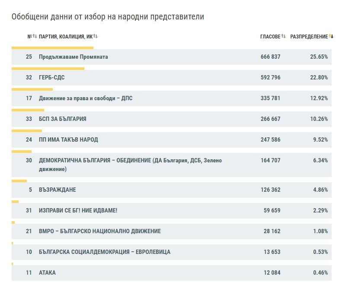Select ИЗПРАВИ СЕ БГ! НИЕ ИДВАМЕ!
Image resolution: width=339 pixels, height=282 pixels.
point(78,211)
